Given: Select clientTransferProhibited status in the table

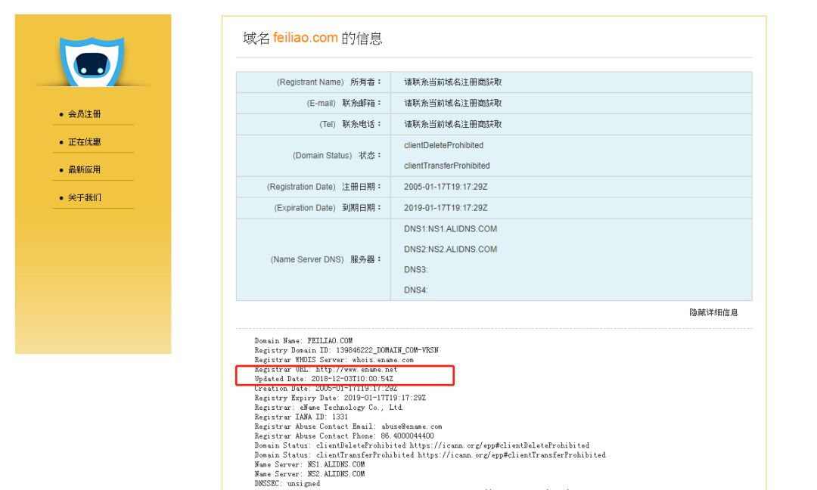Looking at the screenshot, I should [x=446, y=166].
